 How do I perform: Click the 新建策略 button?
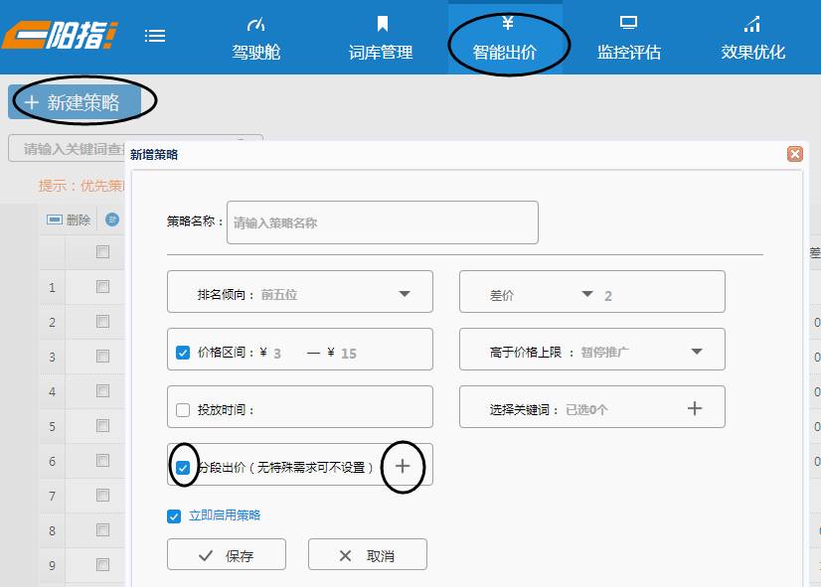pos(74,101)
